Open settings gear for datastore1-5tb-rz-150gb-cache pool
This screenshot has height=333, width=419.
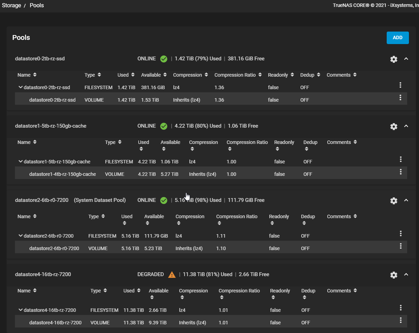tap(393, 127)
